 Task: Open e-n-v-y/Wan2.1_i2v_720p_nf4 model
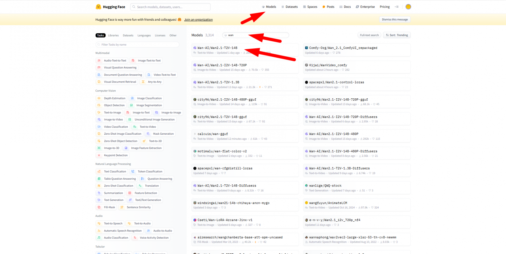357,222
